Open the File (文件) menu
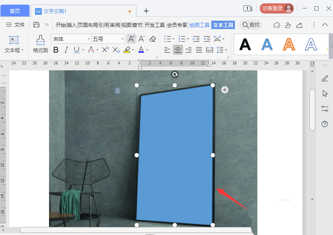 click(15, 25)
